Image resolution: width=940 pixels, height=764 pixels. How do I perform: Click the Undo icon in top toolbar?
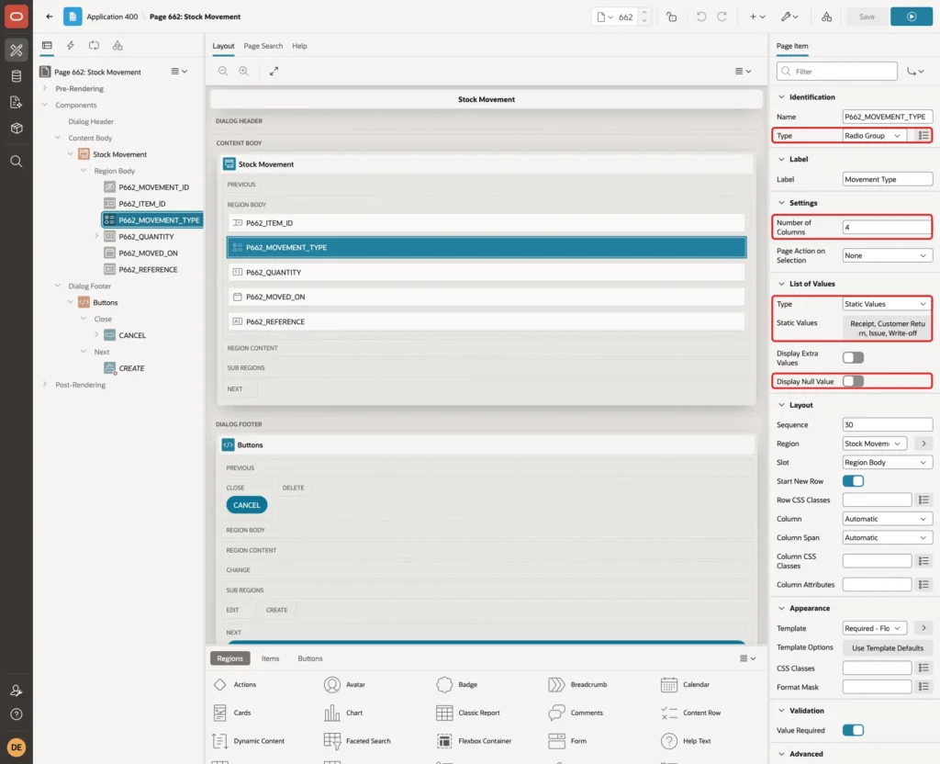tap(700, 17)
